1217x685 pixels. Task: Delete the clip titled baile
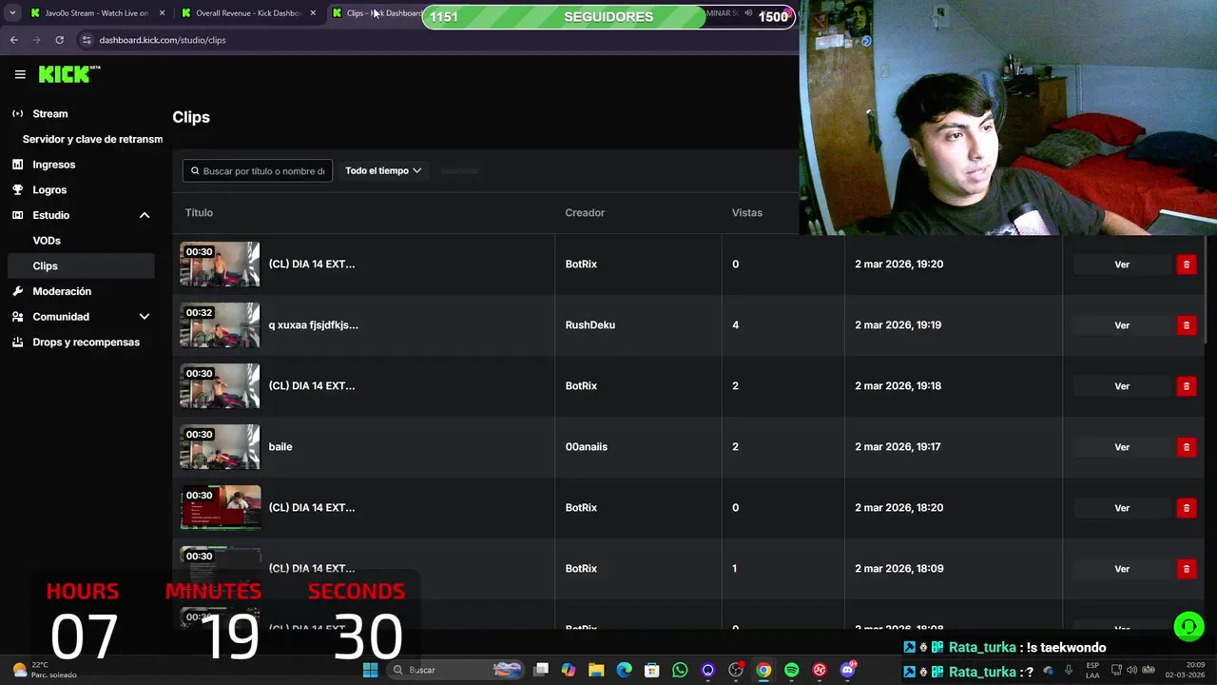point(1186,447)
